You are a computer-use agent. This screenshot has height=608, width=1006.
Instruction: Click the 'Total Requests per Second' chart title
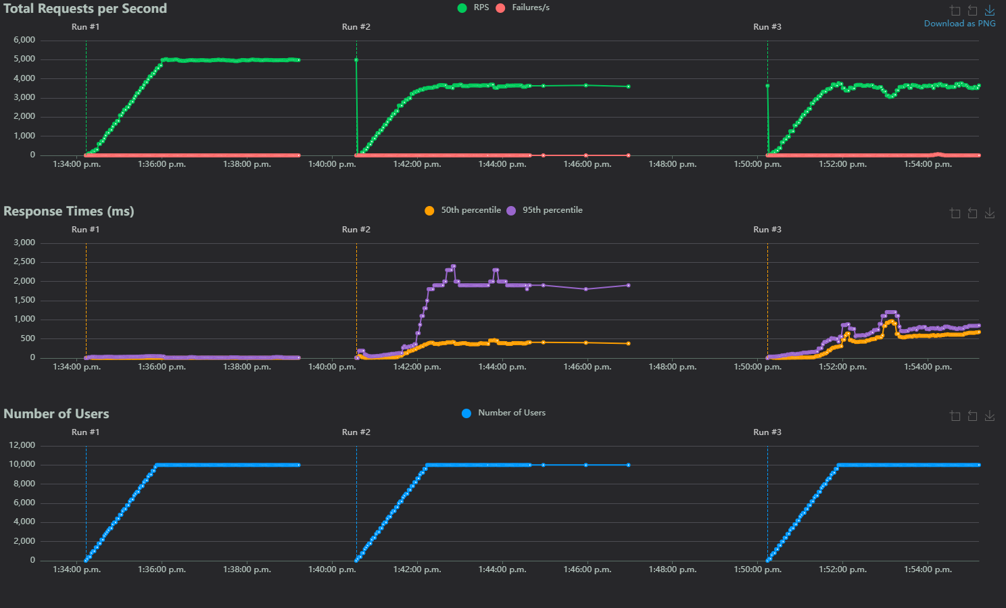click(85, 9)
